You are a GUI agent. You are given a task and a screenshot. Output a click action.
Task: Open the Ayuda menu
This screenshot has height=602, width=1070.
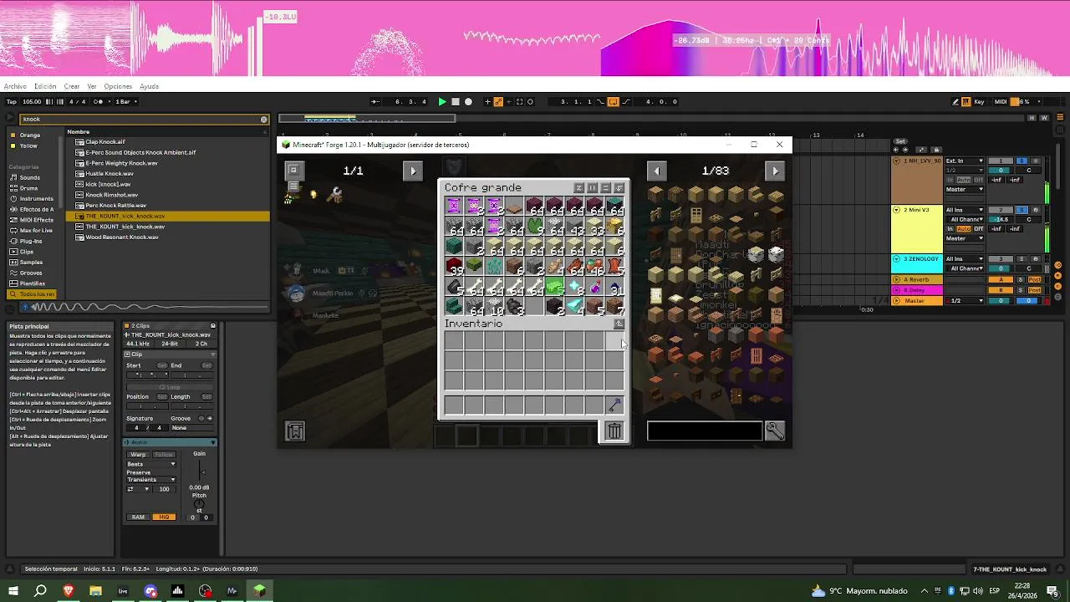point(149,86)
